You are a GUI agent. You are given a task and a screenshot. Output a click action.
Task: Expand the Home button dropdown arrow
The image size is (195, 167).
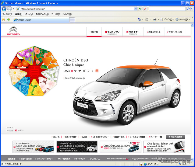pos(143,19)
